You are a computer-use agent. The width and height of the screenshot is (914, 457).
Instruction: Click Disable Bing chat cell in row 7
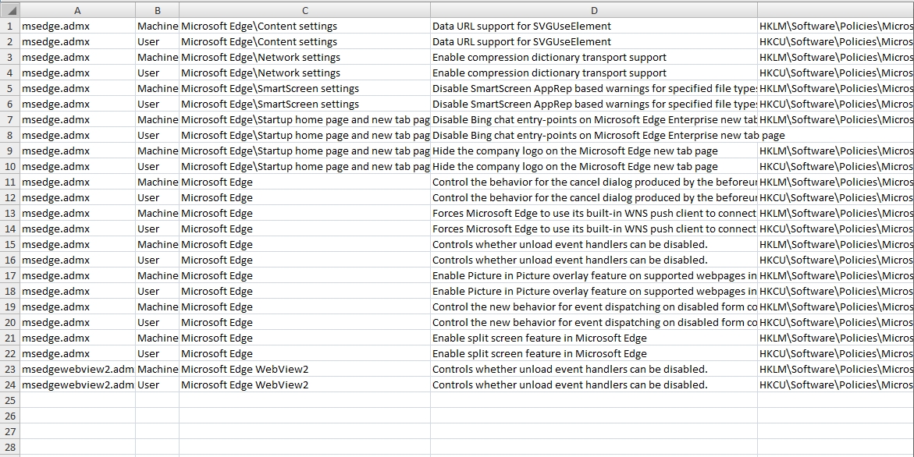[594, 119]
